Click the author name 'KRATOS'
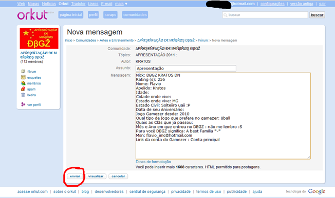This screenshot has height=198, width=335. [143, 61]
